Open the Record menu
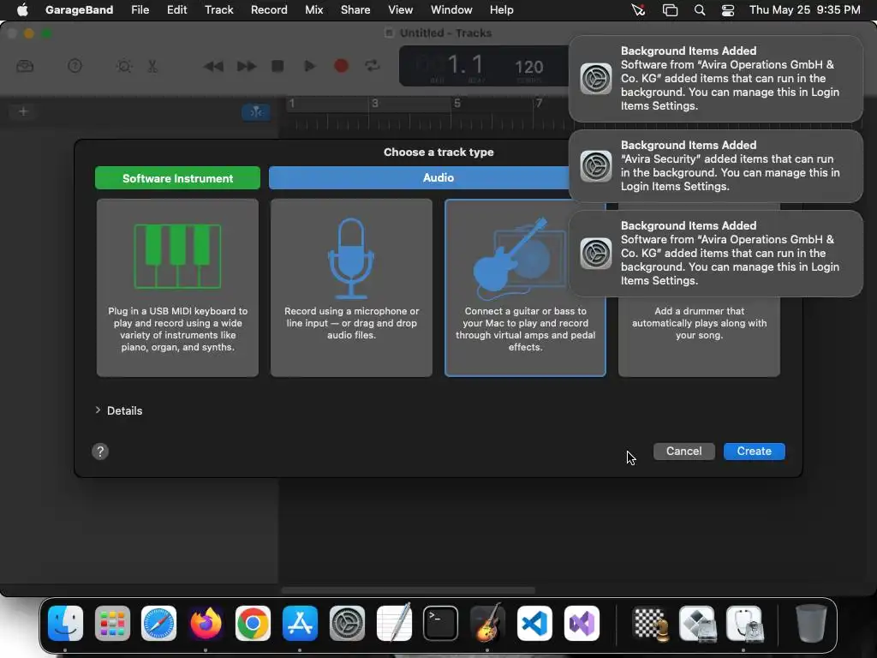This screenshot has height=658, width=877. [x=269, y=9]
